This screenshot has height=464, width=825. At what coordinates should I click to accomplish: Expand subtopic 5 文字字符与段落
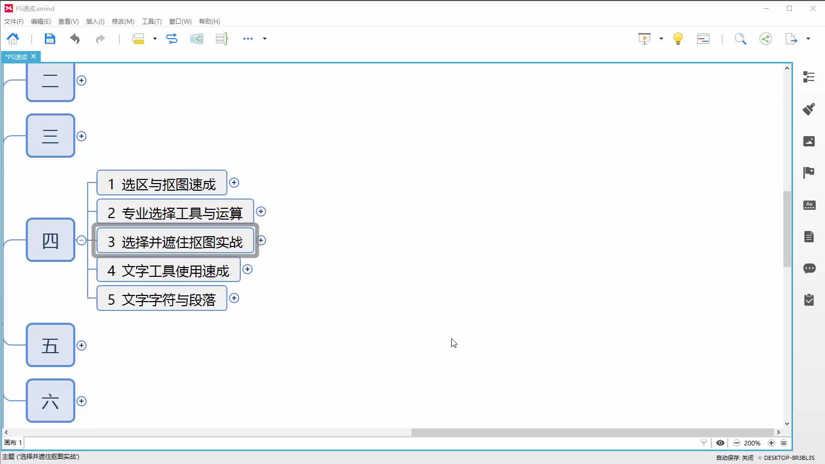point(234,298)
